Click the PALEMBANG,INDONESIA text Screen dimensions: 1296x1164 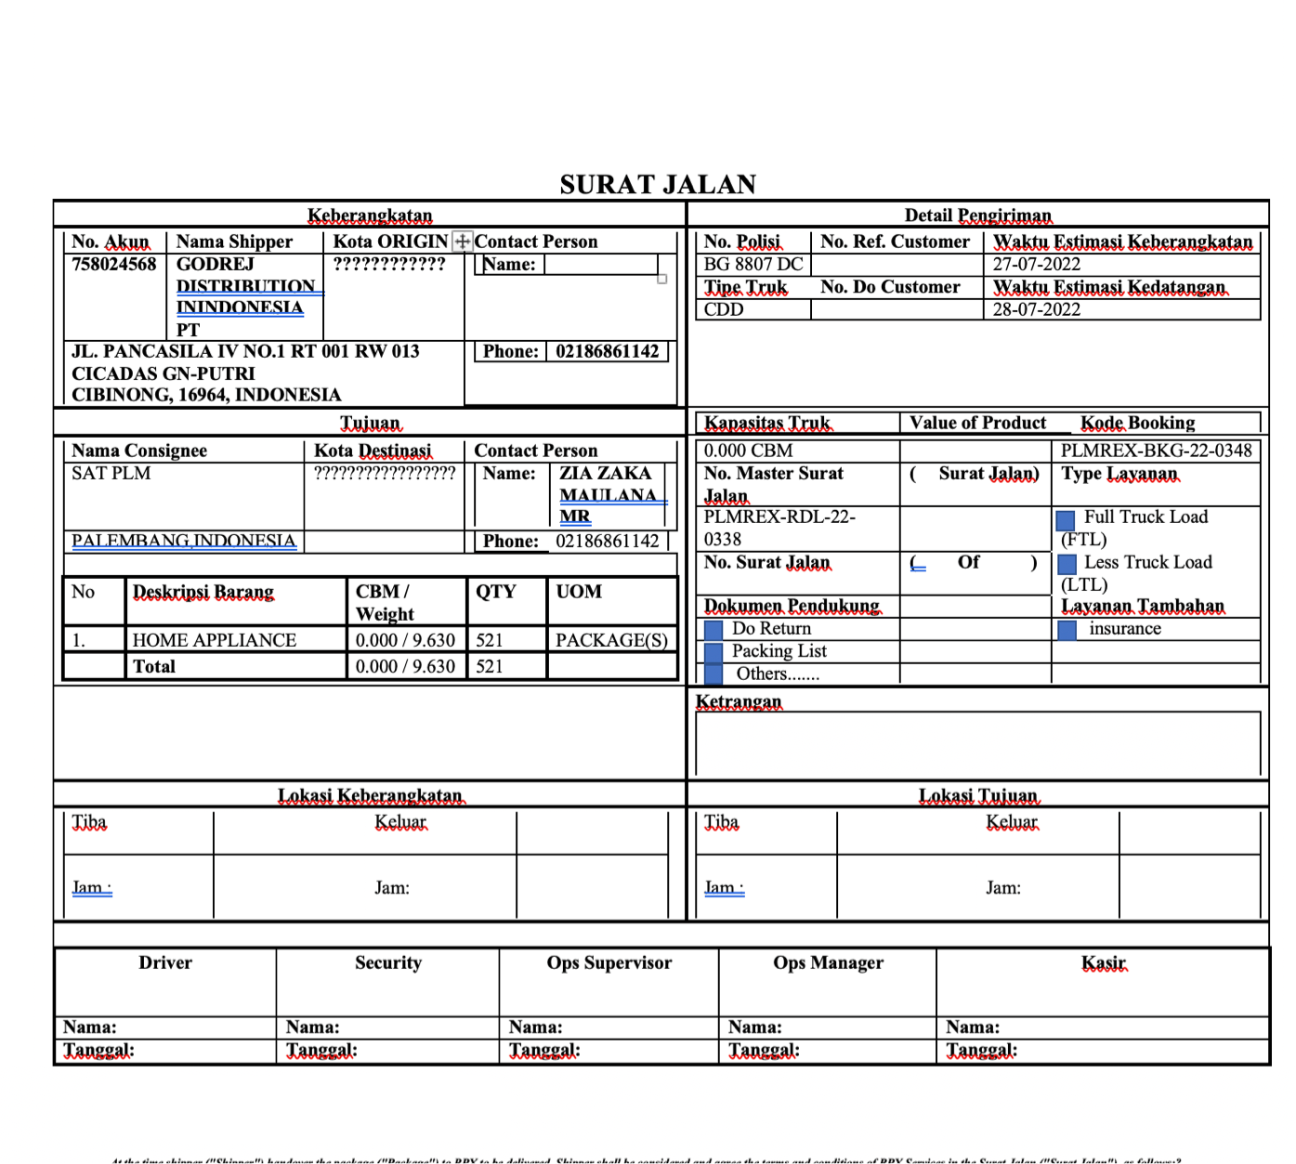pyautogui.click(x=184, y=541)
